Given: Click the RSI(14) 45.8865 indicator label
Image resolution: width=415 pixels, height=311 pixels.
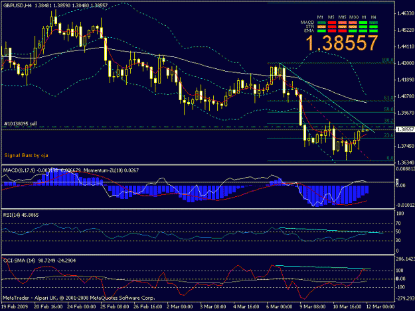Looking at the screenshot, I should point(21,215).
